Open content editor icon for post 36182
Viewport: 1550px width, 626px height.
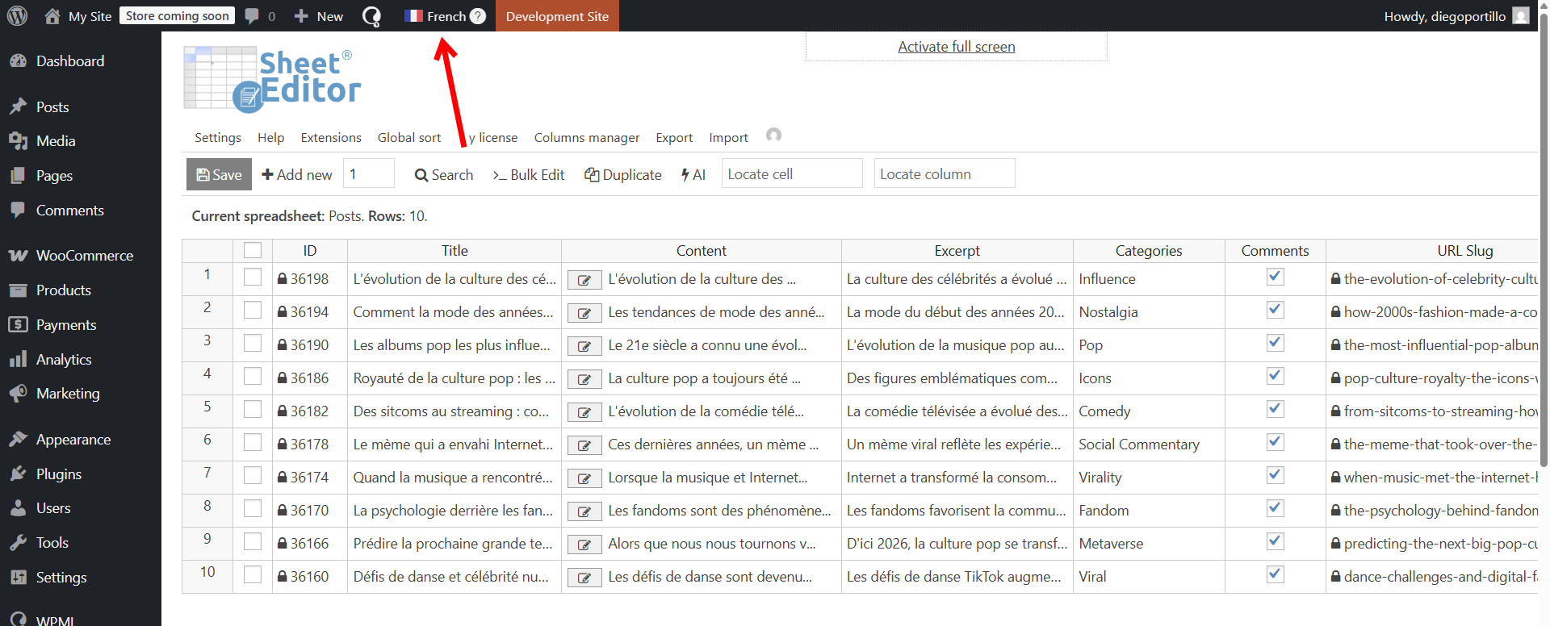(x=584, y=412)
